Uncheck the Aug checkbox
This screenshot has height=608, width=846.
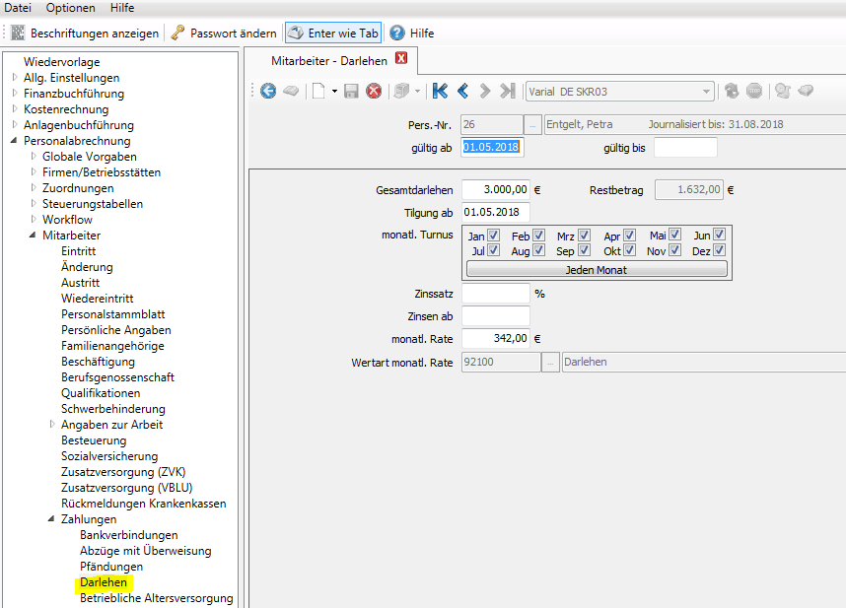(x=538, y=250)
